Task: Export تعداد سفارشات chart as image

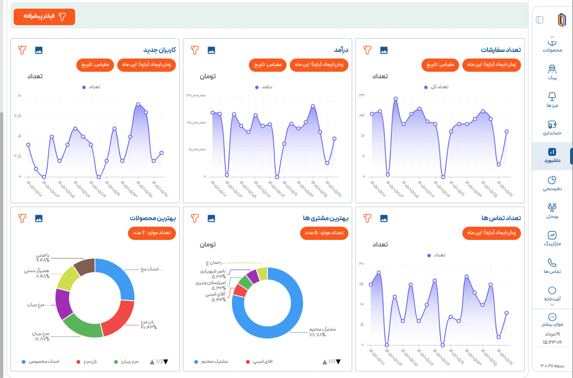Action: pos(384,50)
